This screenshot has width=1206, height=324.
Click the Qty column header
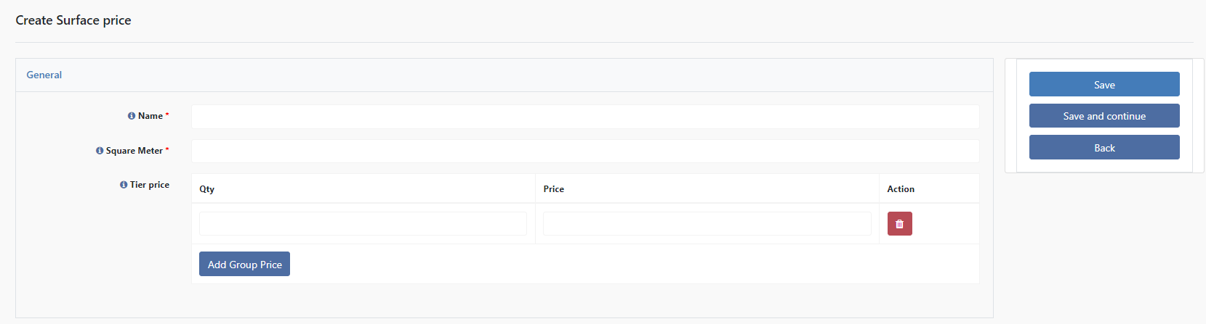coord(207,189)
